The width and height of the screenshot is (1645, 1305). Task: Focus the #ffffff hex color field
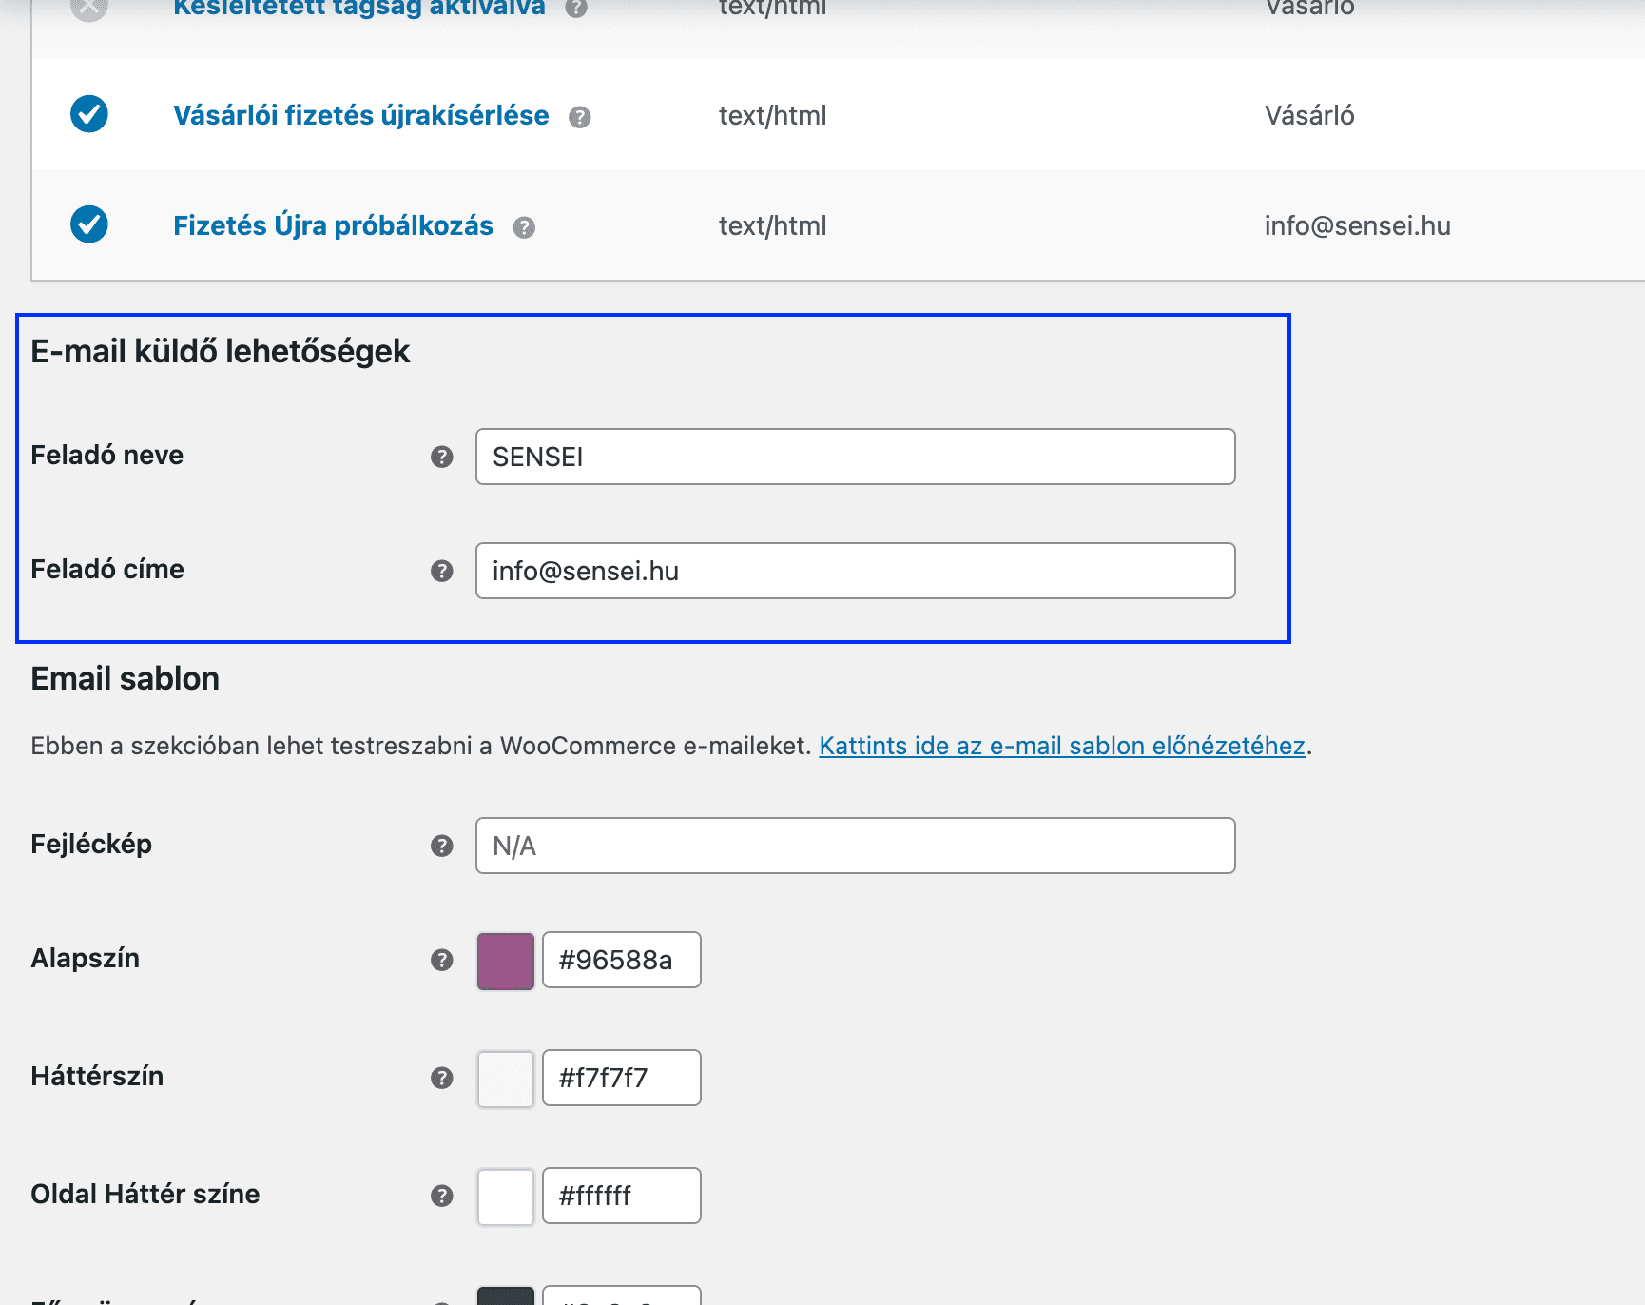622,1196
